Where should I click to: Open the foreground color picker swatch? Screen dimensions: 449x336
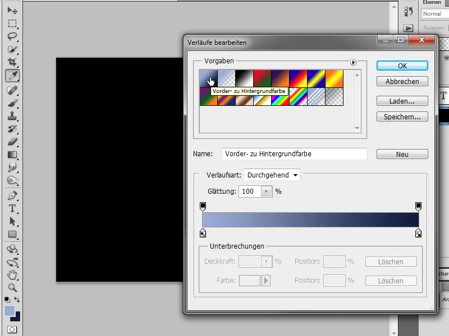pos(9,311)
